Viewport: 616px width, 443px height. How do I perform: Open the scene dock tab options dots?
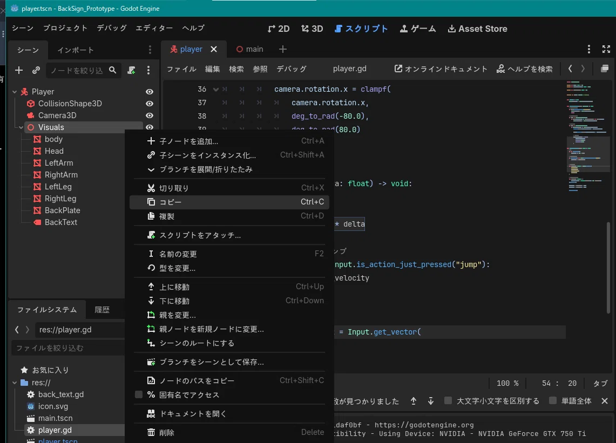(150, 50)
